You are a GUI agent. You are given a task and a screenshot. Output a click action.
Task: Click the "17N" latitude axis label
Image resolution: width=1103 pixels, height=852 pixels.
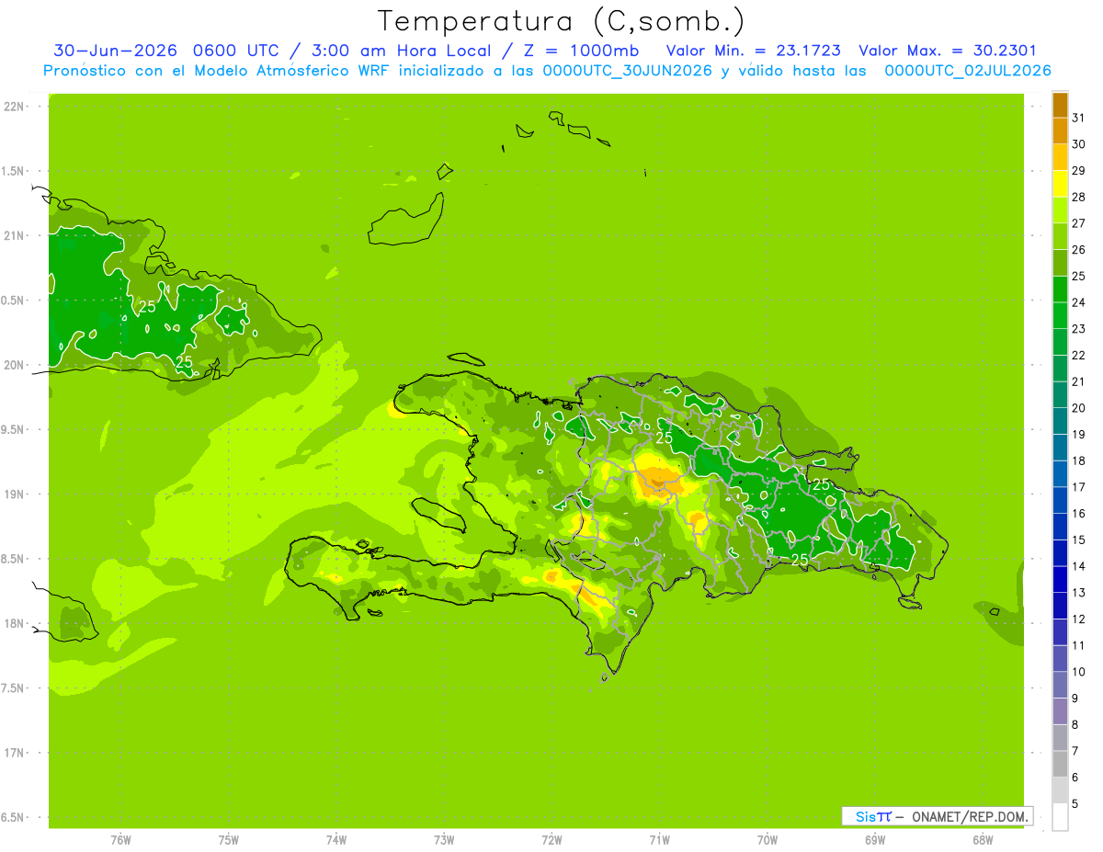[x=14, y=753]
